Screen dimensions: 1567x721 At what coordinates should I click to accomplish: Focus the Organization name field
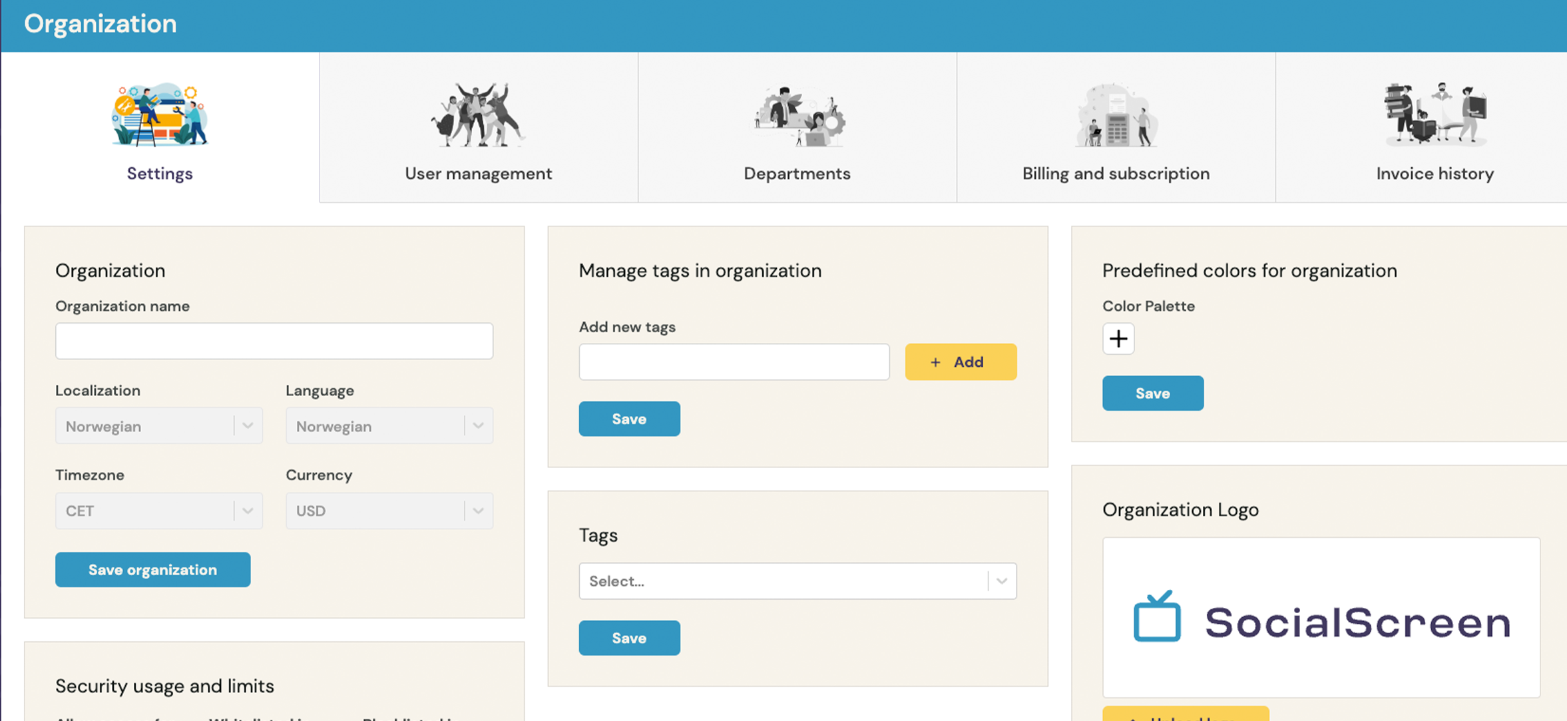click(274, 341)
